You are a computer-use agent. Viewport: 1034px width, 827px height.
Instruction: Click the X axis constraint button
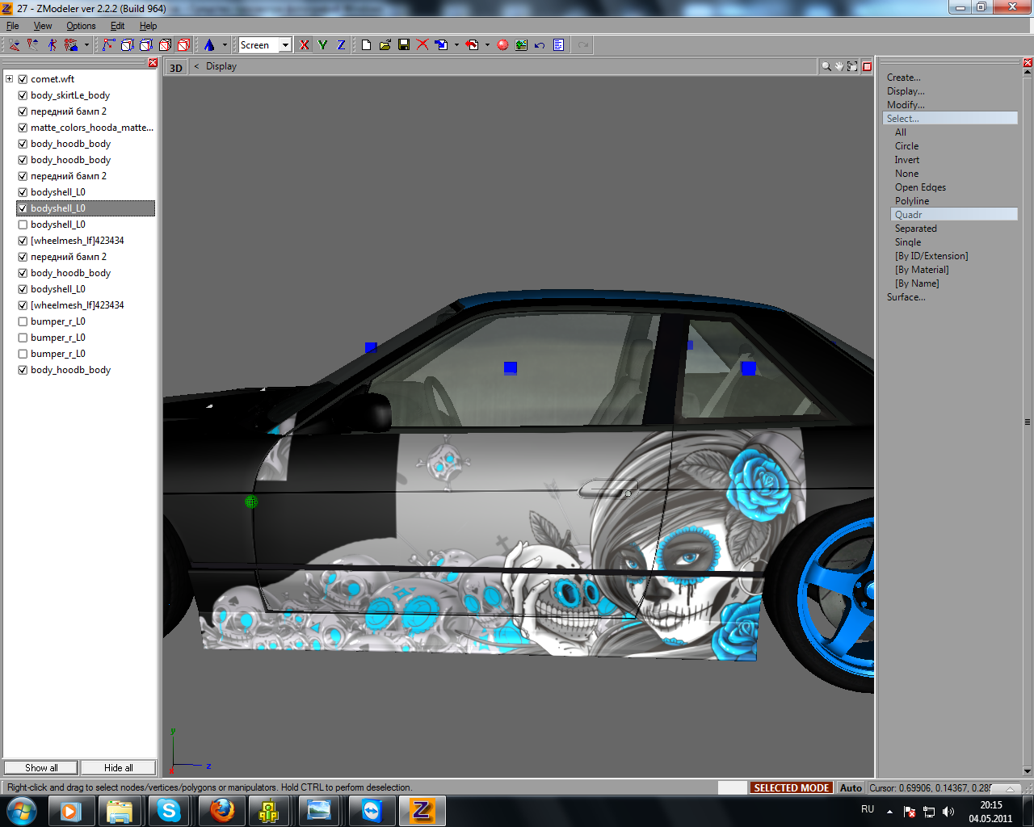(305, 45)
